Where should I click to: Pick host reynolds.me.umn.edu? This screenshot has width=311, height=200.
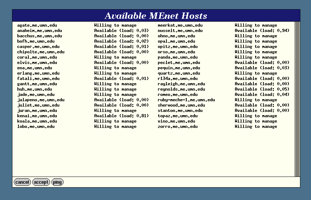coord(181,89)
